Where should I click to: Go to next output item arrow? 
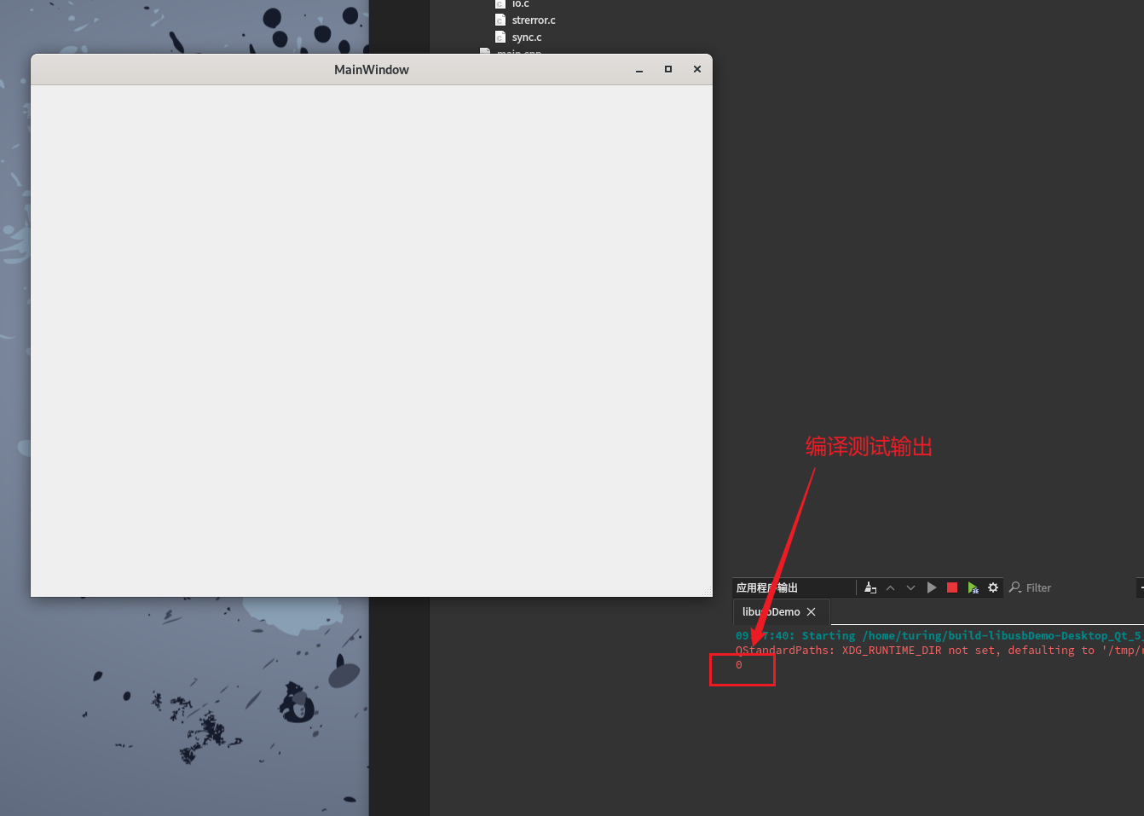[x=910, y=587]
